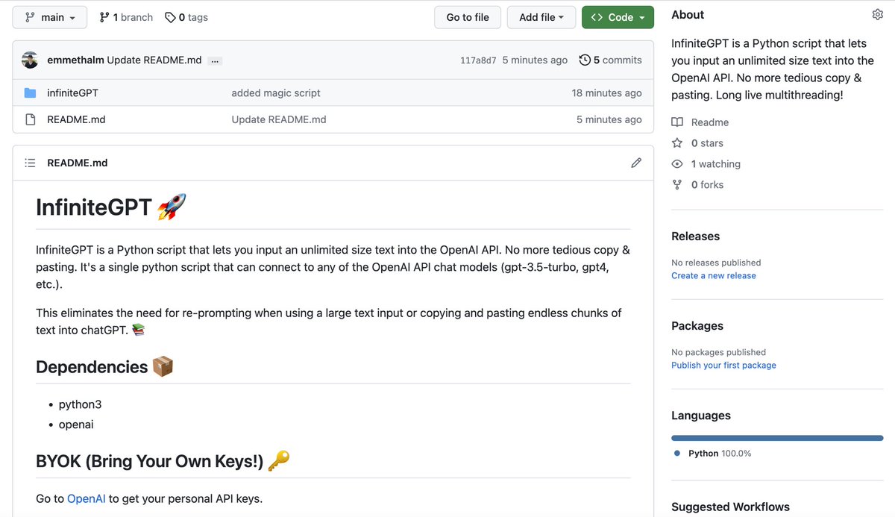The height and width of the screenshot is (517, 895).
Task: Click the code brackets icon on Code button
Action: tap(597, 17)
